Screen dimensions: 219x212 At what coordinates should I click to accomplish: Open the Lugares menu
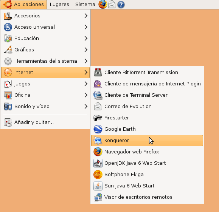(x=59, y=5)
